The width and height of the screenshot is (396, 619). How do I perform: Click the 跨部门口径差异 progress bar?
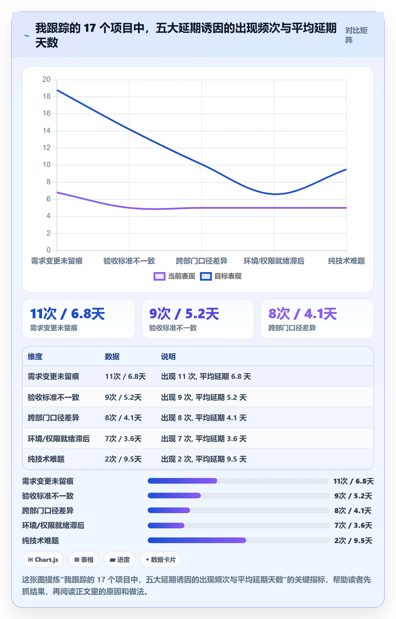(x=239, y=510)
